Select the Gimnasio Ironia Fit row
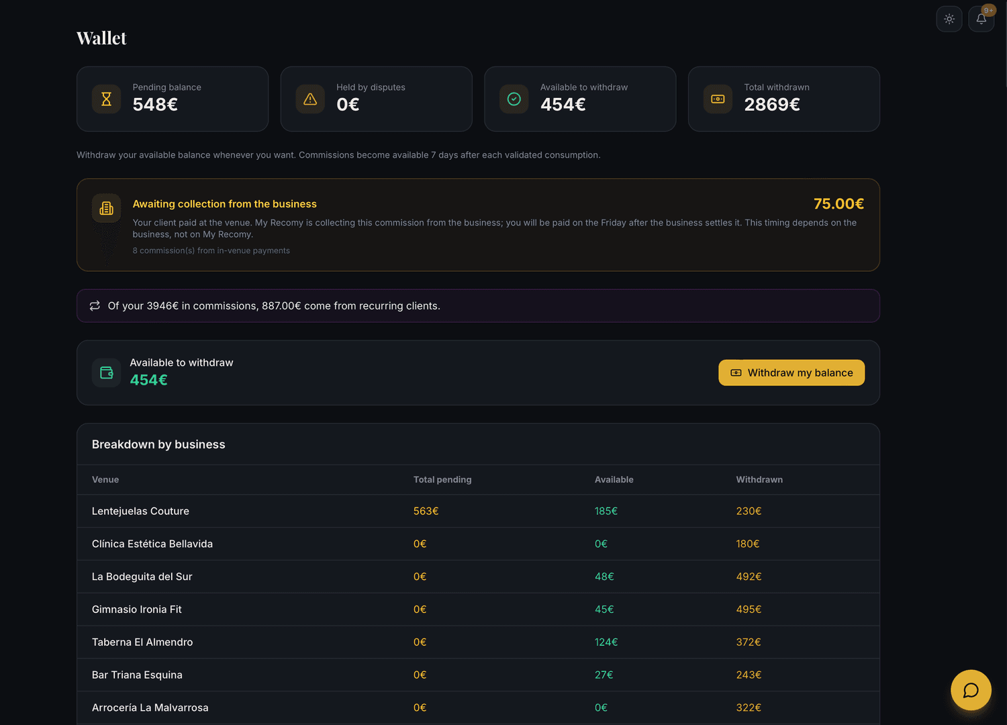This screenshot has height=725, width=1007. 478,610
